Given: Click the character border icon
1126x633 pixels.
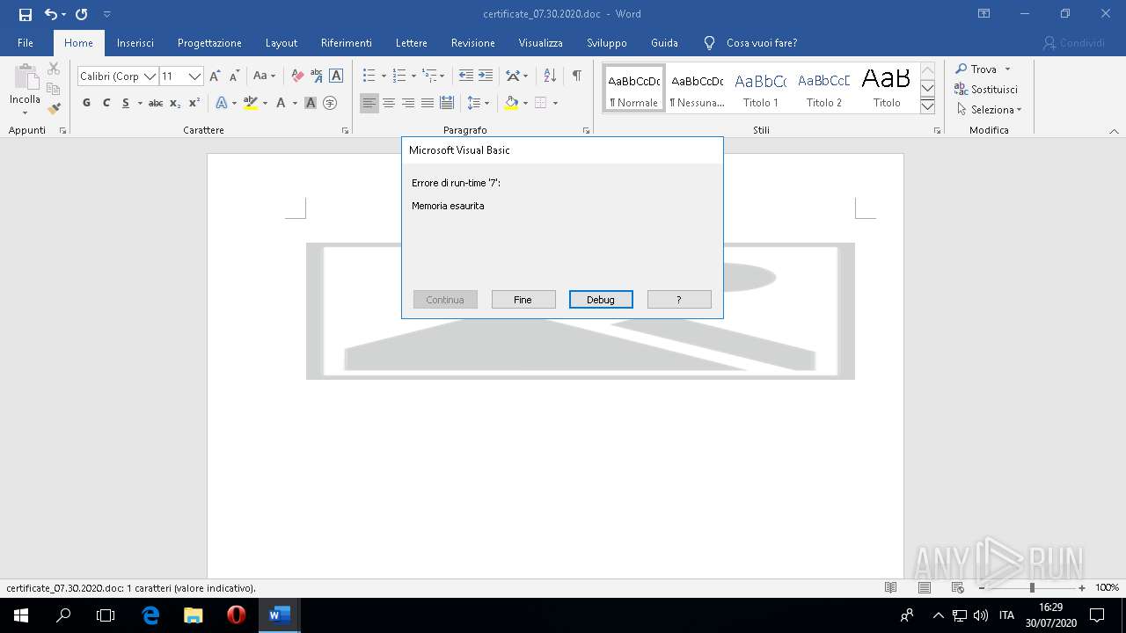Looking at the screenshot, I should pos(336,76).
